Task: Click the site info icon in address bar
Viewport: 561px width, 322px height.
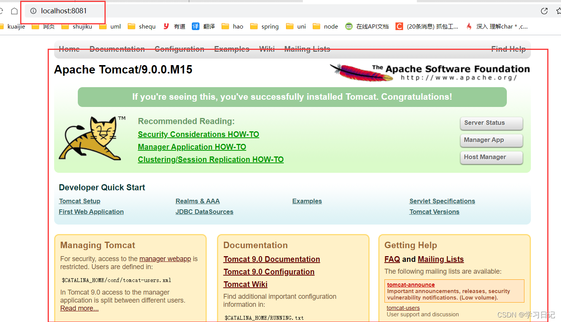Action: tap(34, 11)
